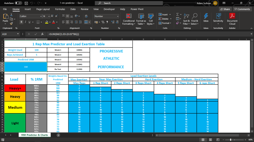The image size is (254, 142).
Task: Select Normal view button in status bar
Action: 203,140
